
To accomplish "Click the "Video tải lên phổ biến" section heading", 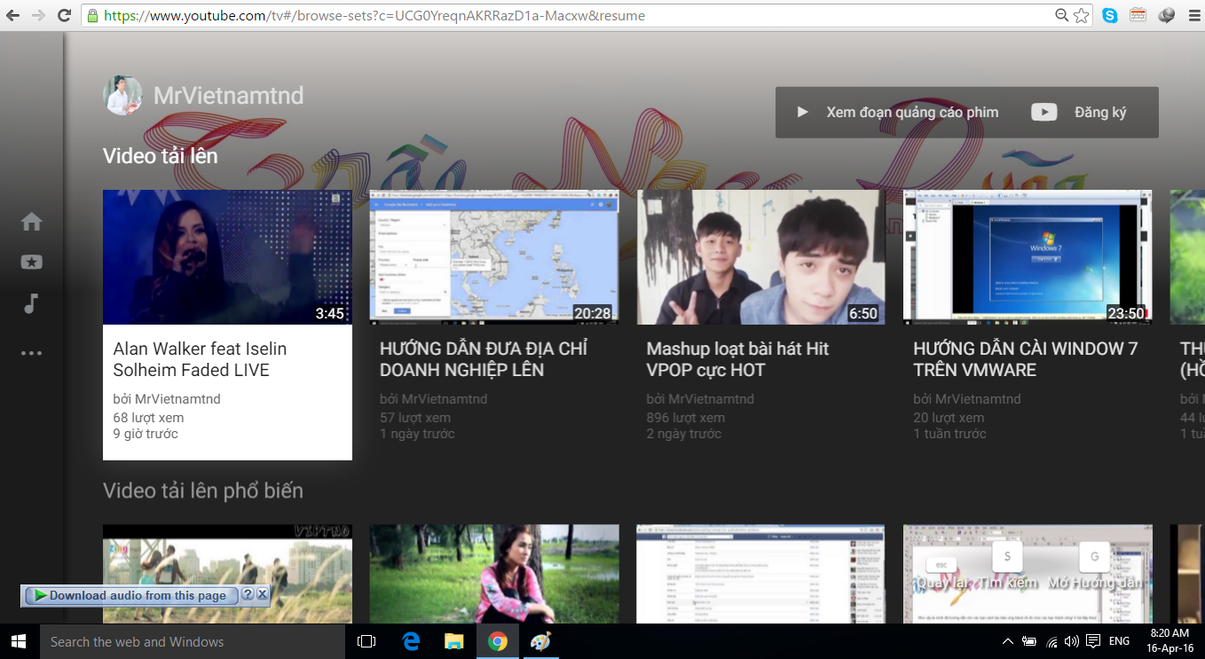I will tap(203, 491).
